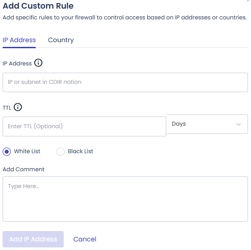This screenshot has width=251, height=250.
Task: Focus the Enter TTL (Optional) field
Action: (84, 127)
